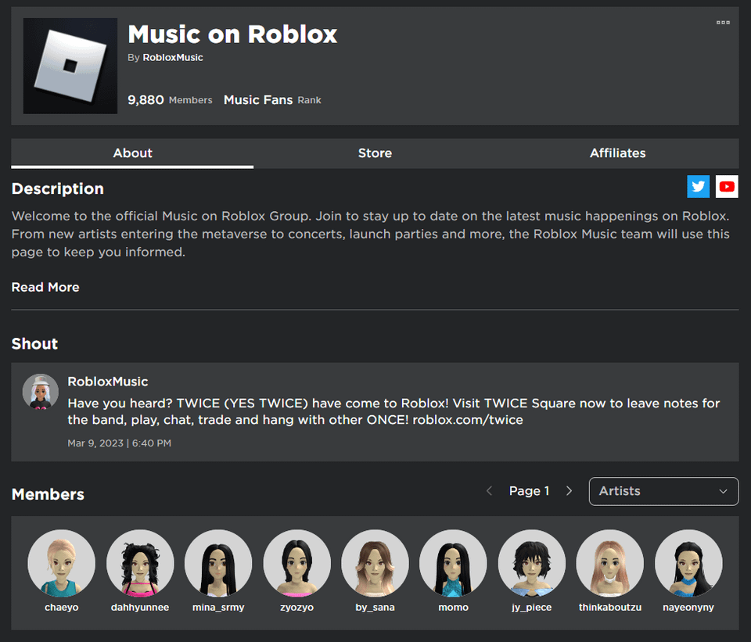This screenshot has height=642, width=751.
Task: Open the Artists rank dropdown
Action: coord(663,491)
